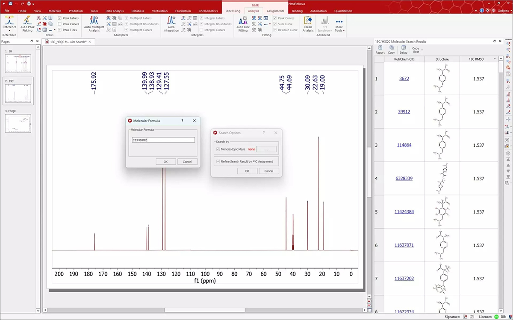
Task: Click Copy icon in search results panel
Action: click(x=392, y=49)
